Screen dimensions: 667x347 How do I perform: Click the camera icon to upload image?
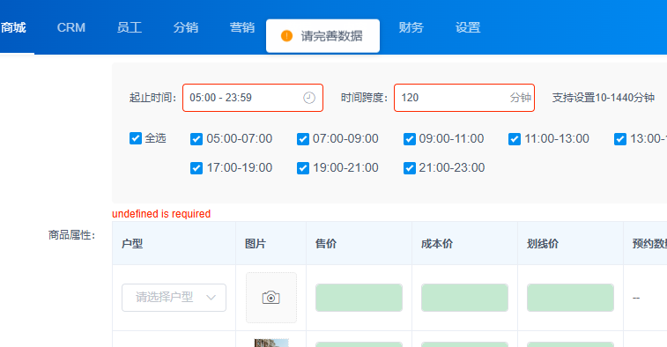coord(271,298)
